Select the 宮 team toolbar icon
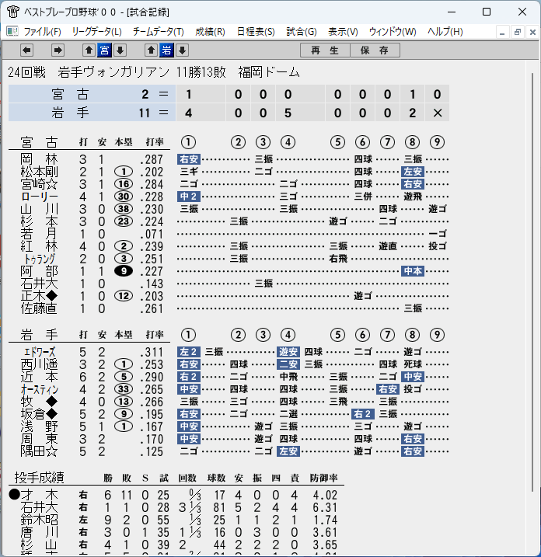 point(104,50)
